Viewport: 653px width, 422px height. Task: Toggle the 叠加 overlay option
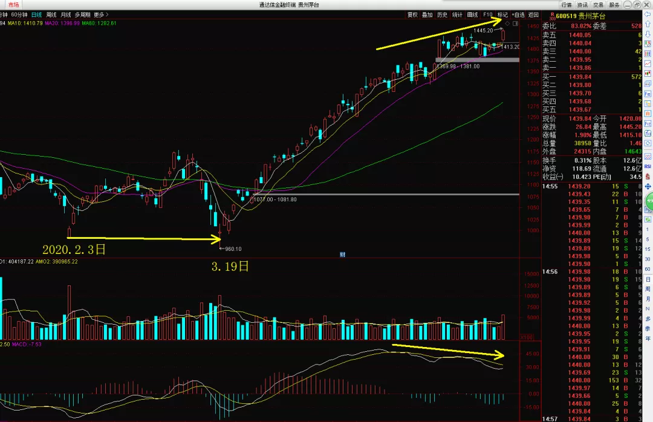click(427, 15)
